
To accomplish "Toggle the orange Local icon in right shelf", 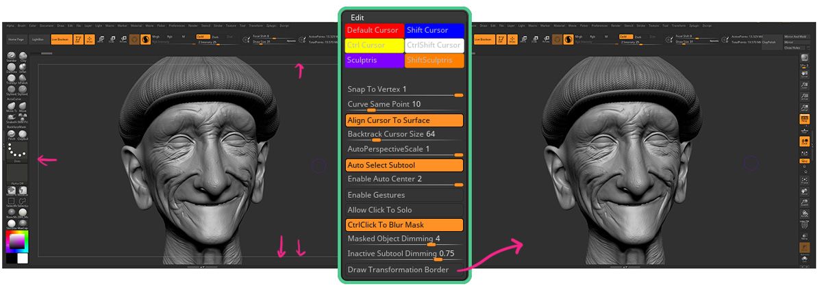I will point(804,141).
